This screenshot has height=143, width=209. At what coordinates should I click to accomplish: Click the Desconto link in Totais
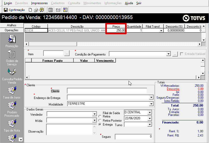pyautogui.click(x=173, y=89)
